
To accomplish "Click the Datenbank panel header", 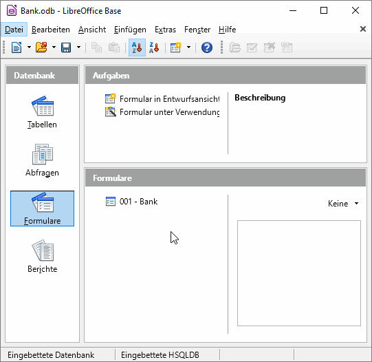I will (x=42, y=75).
